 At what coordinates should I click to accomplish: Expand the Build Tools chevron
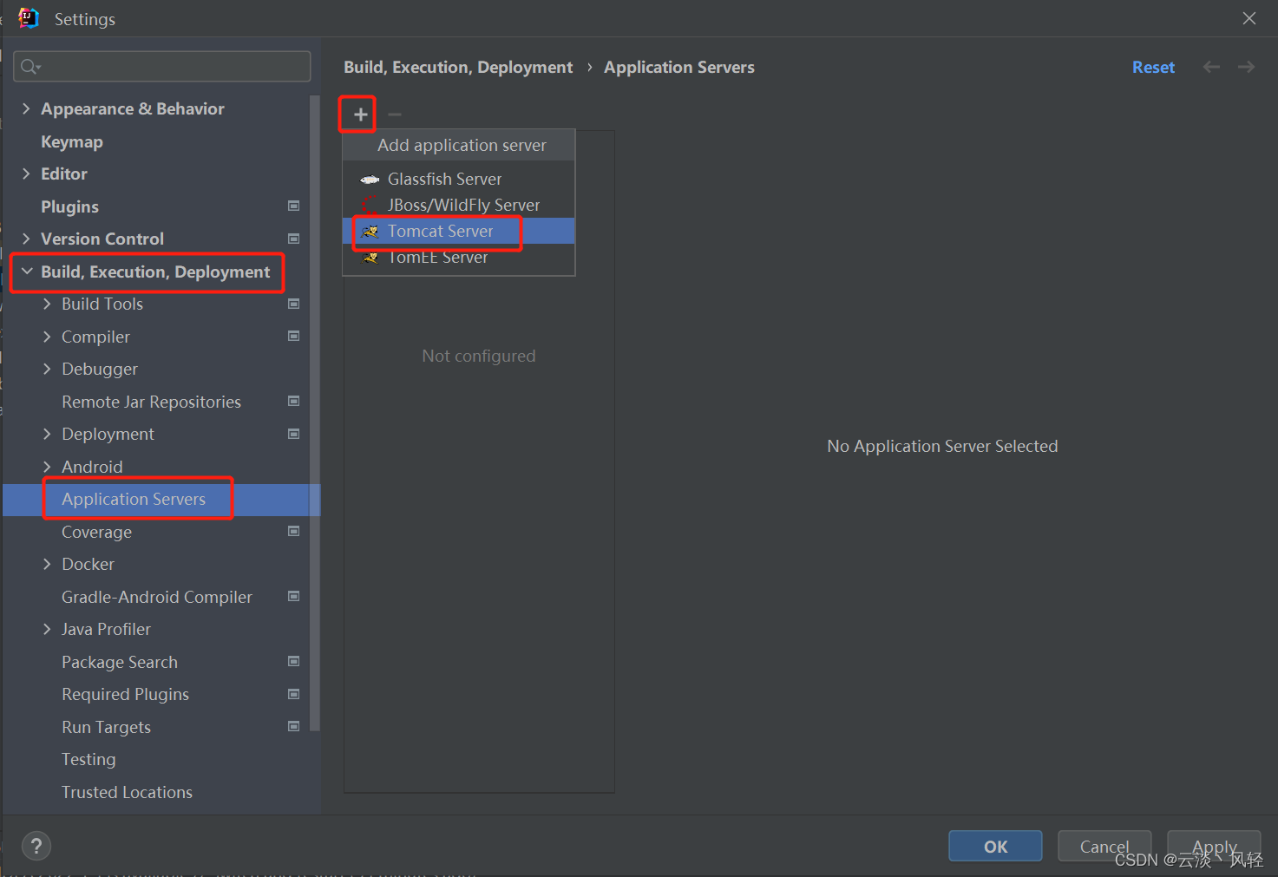pos(47,304)
